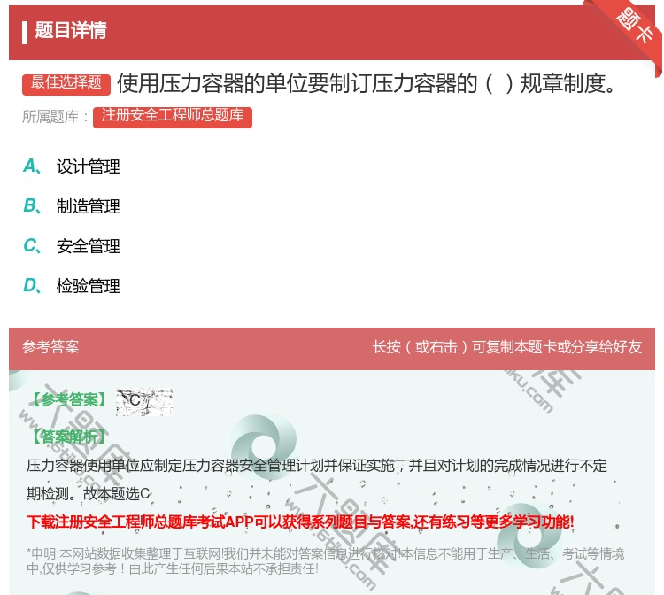Click the 题目详情 header title

(71, 30)
